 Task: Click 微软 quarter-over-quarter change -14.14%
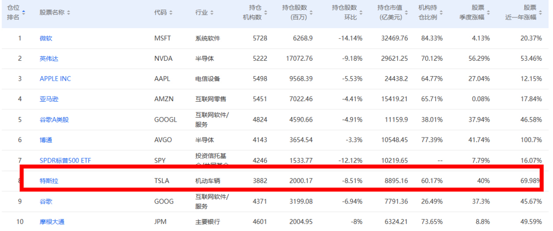(350, 38)
